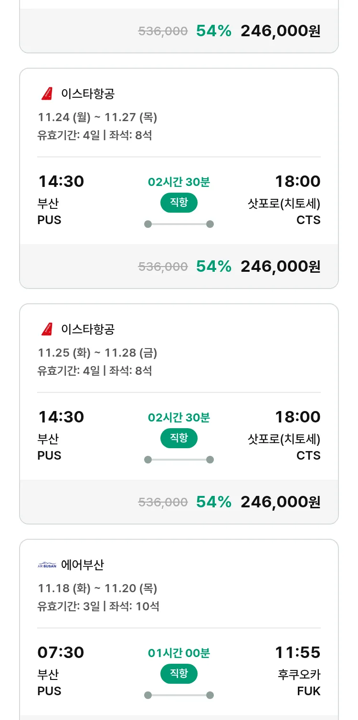Tap the 에어부산 airline name
The width and height of the screenshot is (358, 720).
tap(83, 565)
